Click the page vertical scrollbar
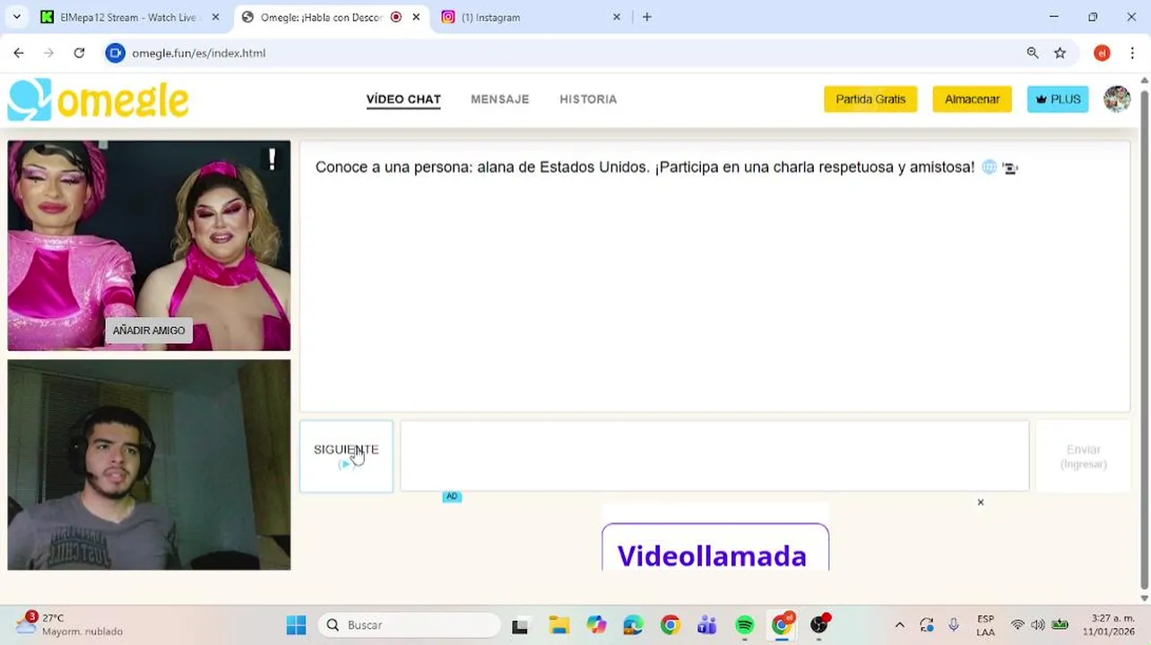 (x=1144, y=338)
